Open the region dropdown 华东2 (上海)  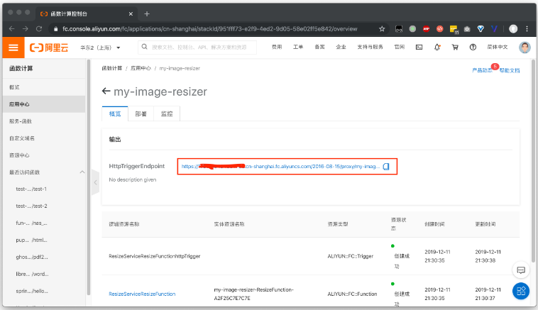[x=100, y=48]
